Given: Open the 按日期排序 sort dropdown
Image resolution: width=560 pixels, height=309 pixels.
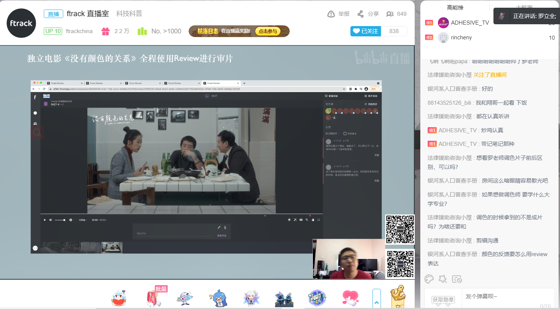Looking at the screenshot, I should [332, 133].
